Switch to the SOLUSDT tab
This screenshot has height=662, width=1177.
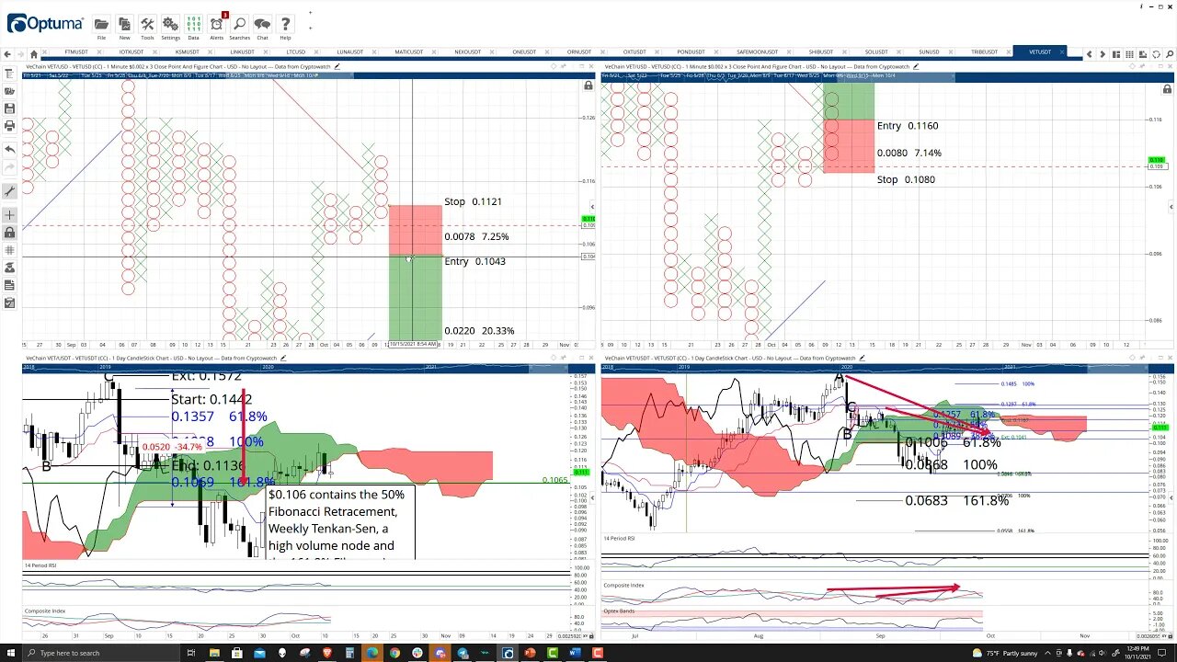coord(876,52)
